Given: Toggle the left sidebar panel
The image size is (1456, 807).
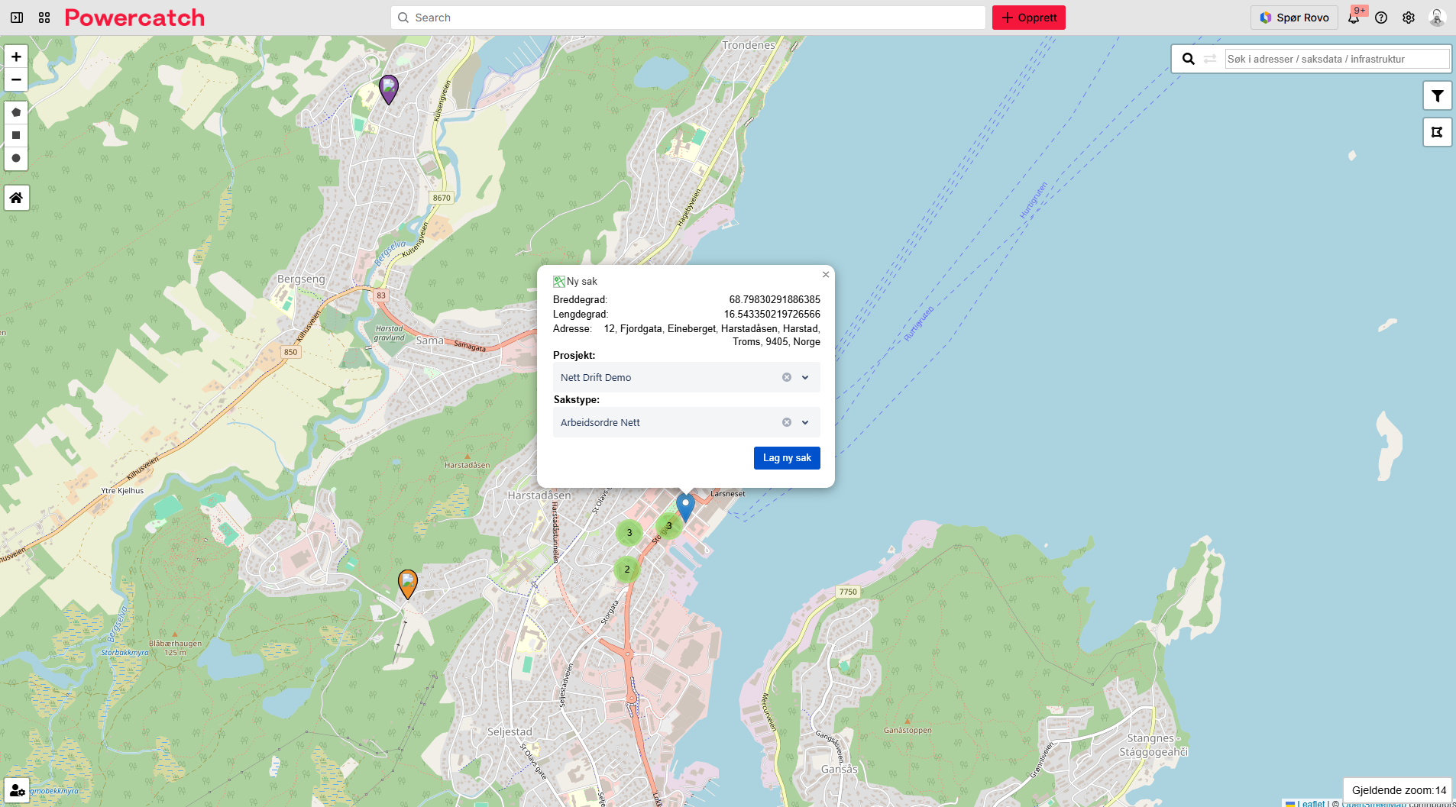Looking at the screenshot, I should (17, 18).
